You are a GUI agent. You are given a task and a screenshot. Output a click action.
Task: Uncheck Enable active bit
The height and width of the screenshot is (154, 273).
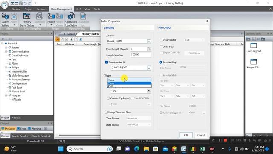107,62
